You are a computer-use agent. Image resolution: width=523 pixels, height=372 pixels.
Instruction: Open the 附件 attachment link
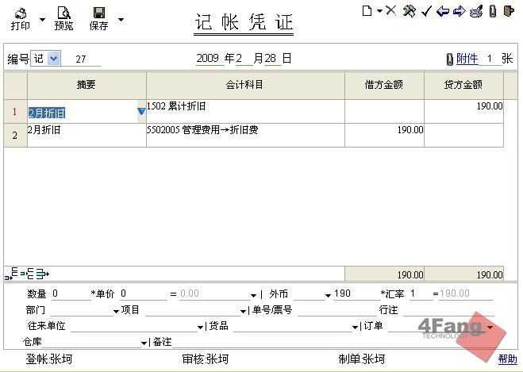(467, 59)
